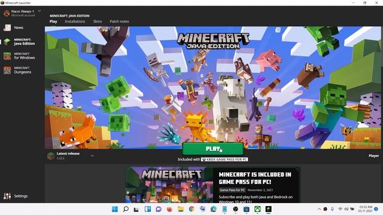Screen dimensions: 383x215
Task: Switch to the Patch notes tab
Action: [x=119, y=21]
